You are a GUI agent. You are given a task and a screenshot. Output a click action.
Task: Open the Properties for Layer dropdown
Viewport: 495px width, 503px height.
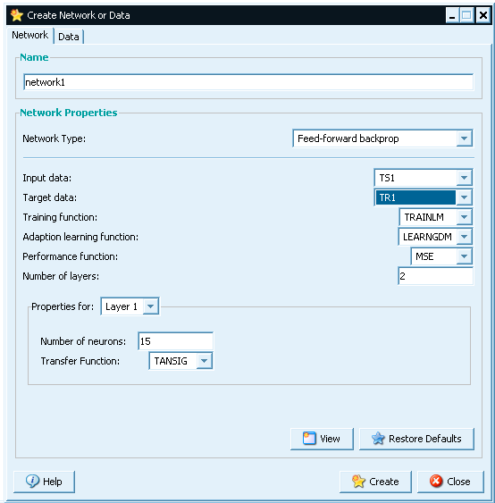point(130,306)
